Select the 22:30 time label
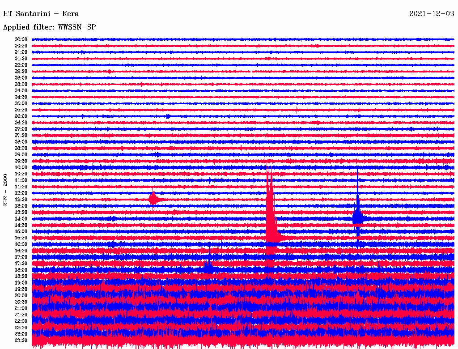 tap(21, 328)
